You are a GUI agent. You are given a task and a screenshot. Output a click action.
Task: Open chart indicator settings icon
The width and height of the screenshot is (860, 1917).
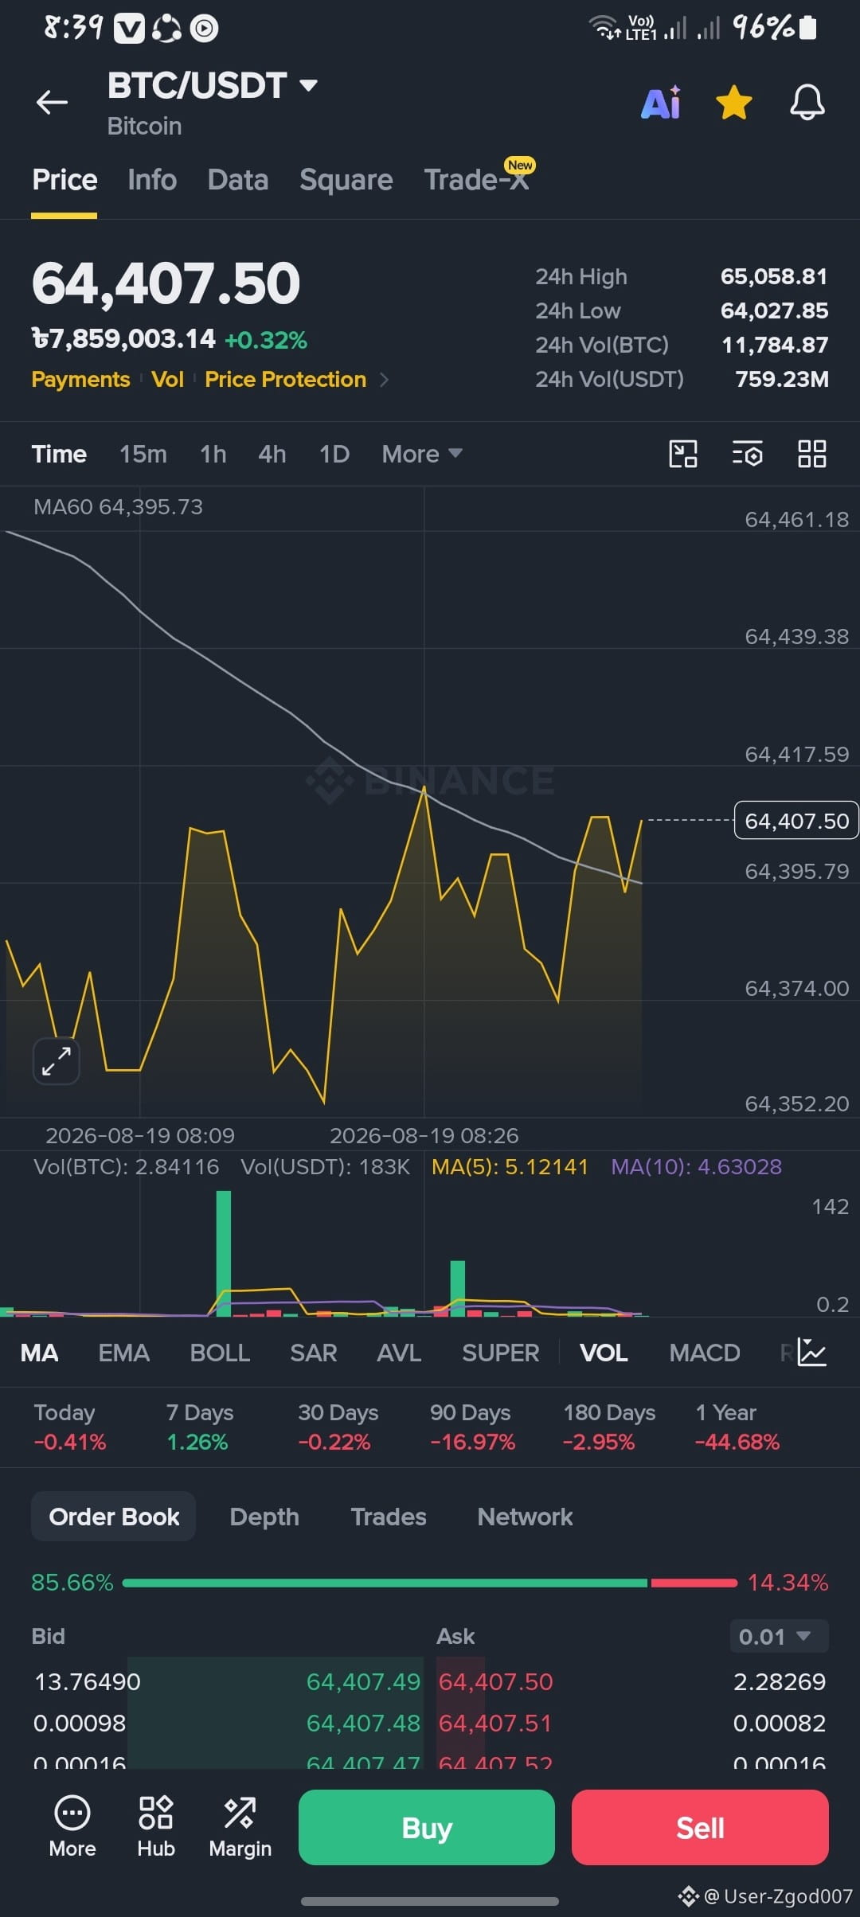[748, 454]
